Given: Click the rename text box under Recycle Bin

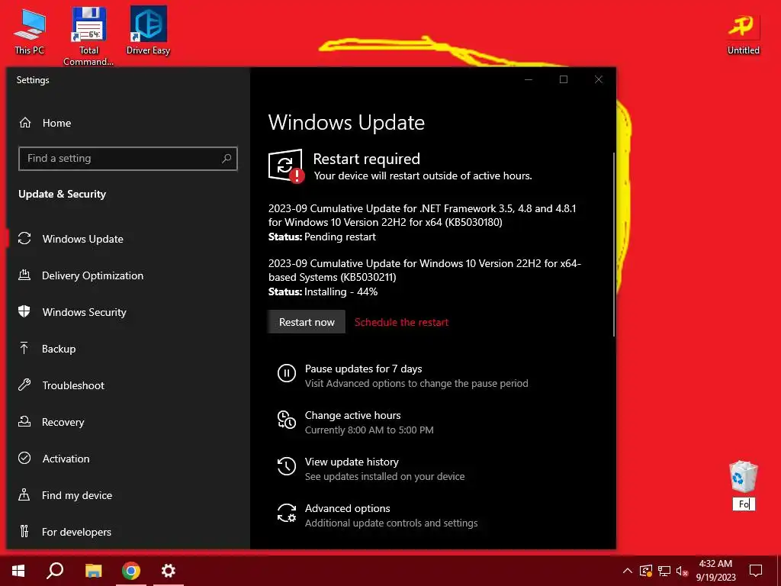Looking at the screenshot, I should [x=744, y=504].
